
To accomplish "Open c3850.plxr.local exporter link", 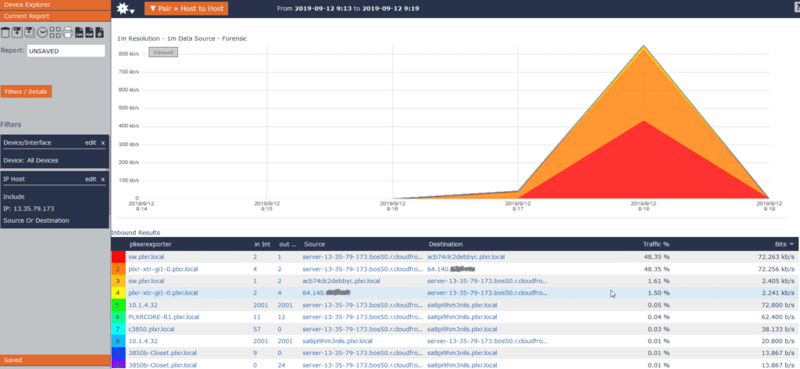I will point(151,329).
